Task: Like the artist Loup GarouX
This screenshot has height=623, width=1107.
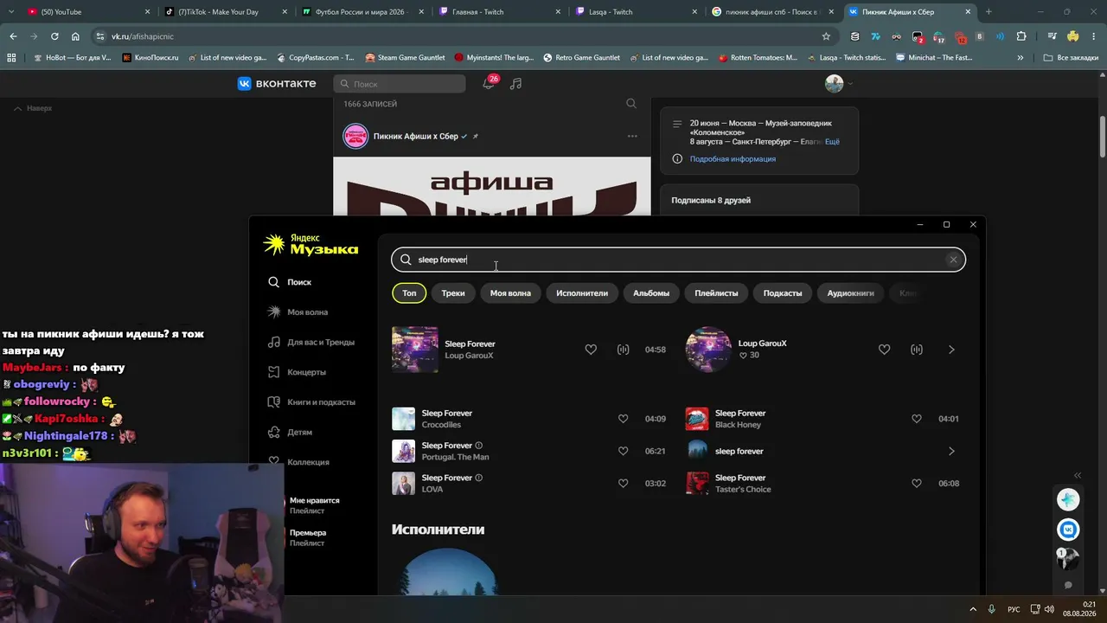Action: pyautogui.click(x=884, y=350)
